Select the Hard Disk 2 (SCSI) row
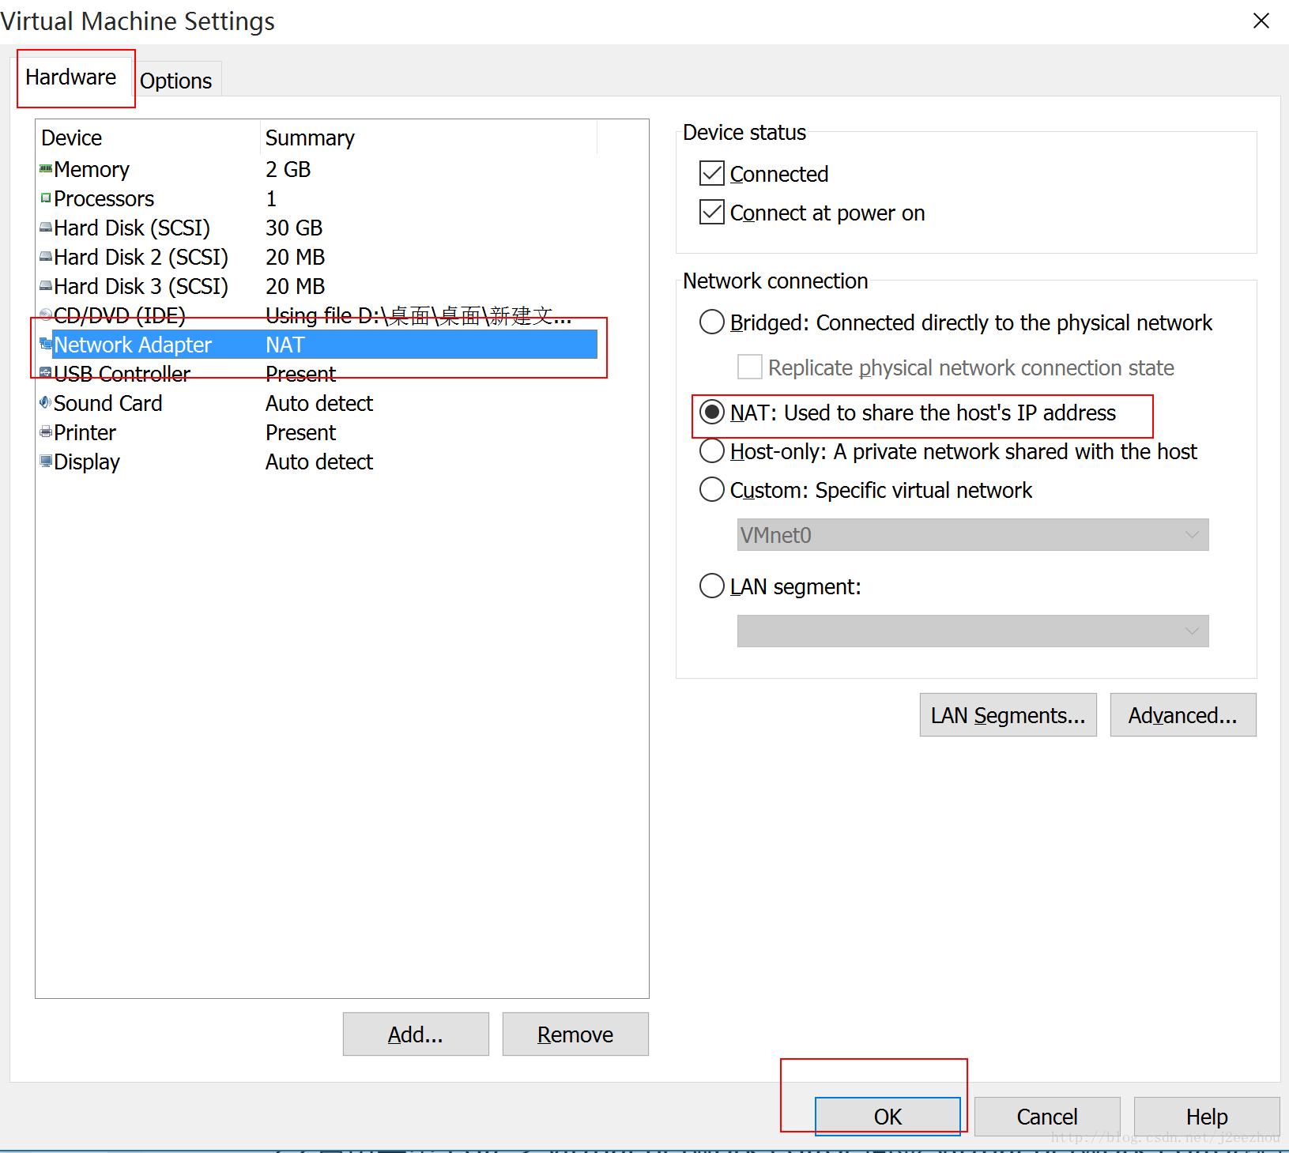 318,257
